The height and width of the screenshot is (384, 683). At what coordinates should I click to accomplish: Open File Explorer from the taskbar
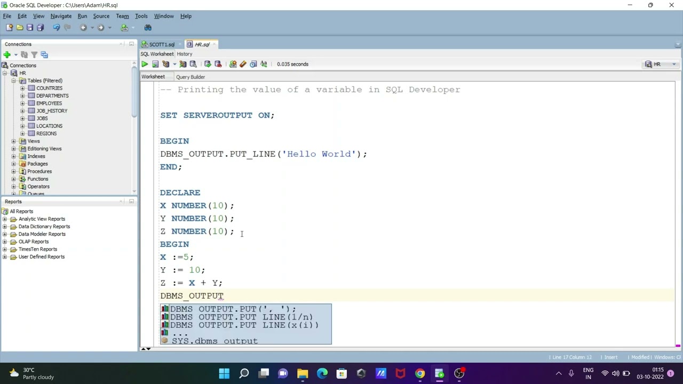[x=303, y=374]
